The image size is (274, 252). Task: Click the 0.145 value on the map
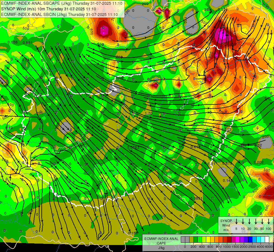click(228, 180)
